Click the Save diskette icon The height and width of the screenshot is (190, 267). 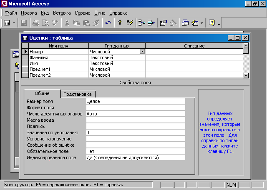tap(24, 23)
